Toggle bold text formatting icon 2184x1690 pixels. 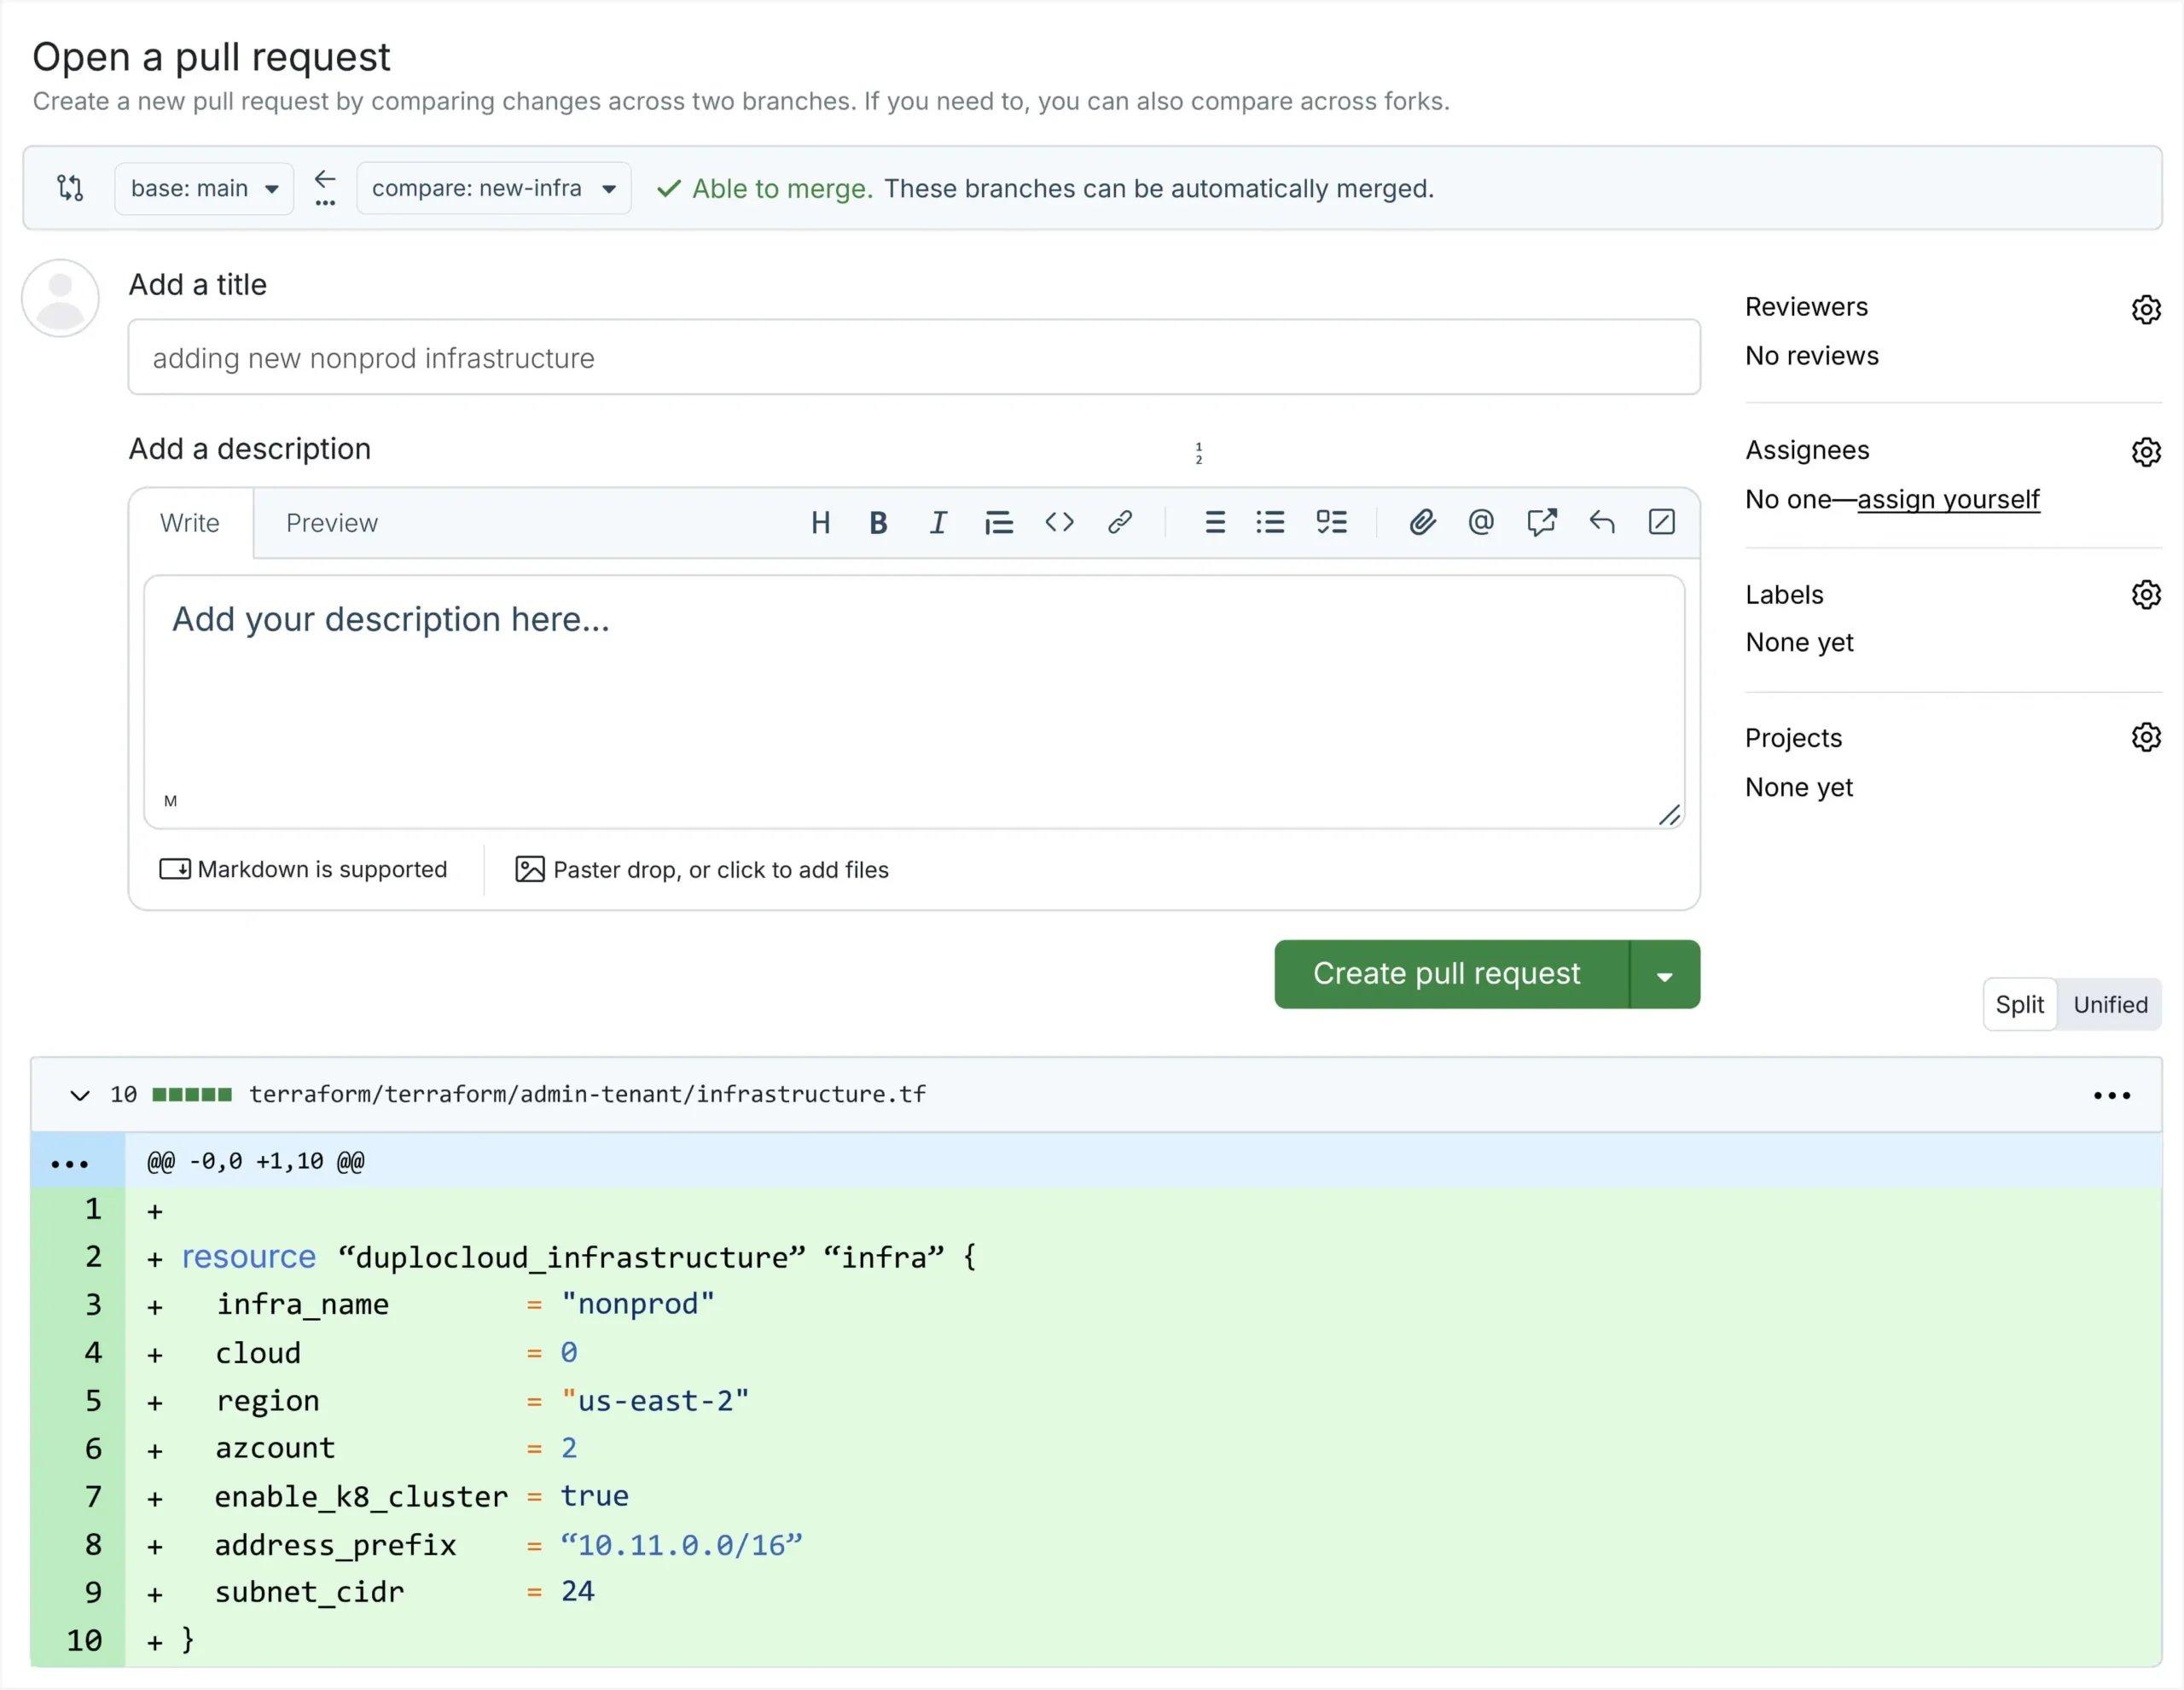click(x=878, y=523)
